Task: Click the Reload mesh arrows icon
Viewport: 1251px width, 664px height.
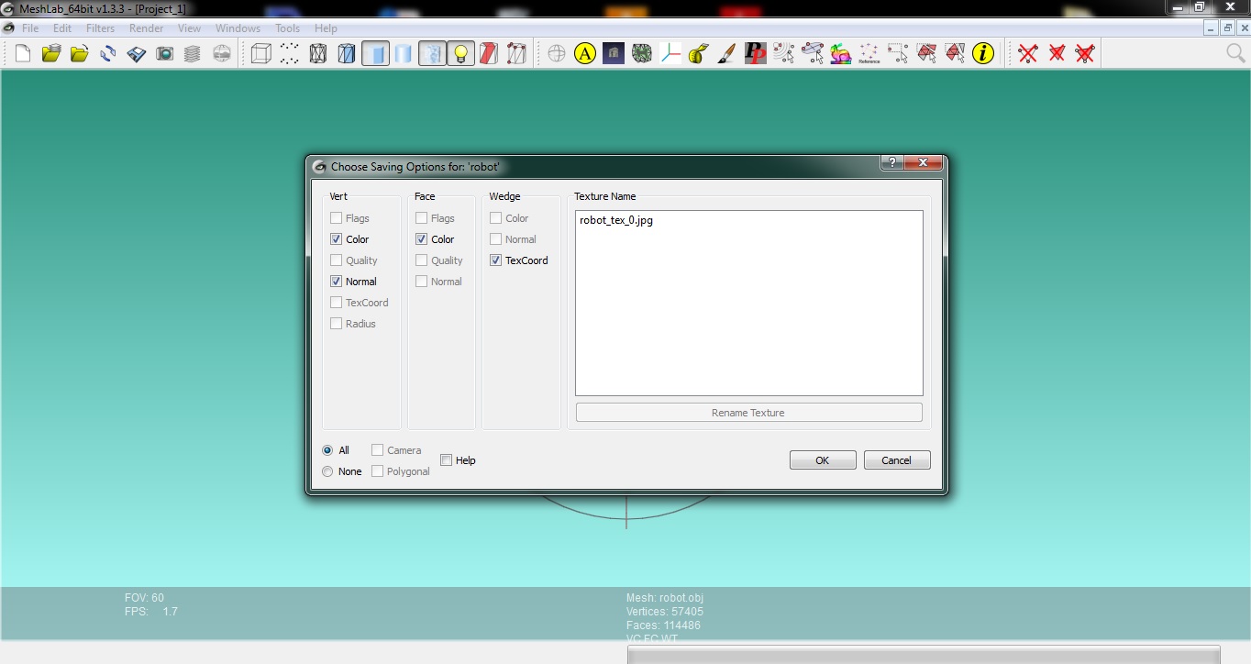Action: tap(108, 54)
